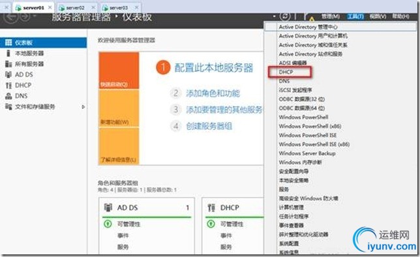Screen dimensions: 420x257
Task: Click 创建服务器组 link
Action: pos(209,126)
